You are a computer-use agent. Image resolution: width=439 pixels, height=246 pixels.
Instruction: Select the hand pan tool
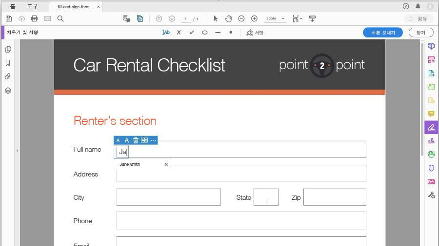pos(228,18)
